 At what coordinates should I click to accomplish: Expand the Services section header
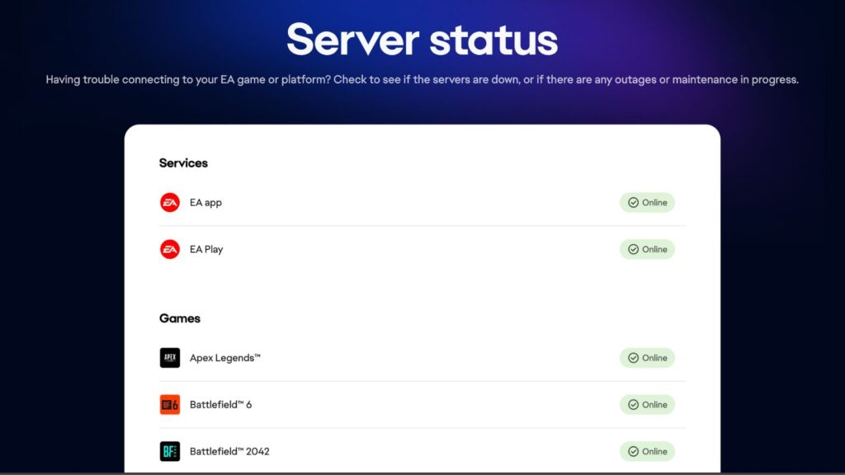(183, 162)
